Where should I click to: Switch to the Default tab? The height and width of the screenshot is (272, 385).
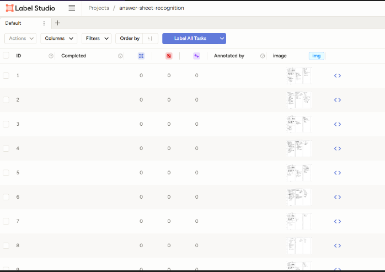coord(13,23)
